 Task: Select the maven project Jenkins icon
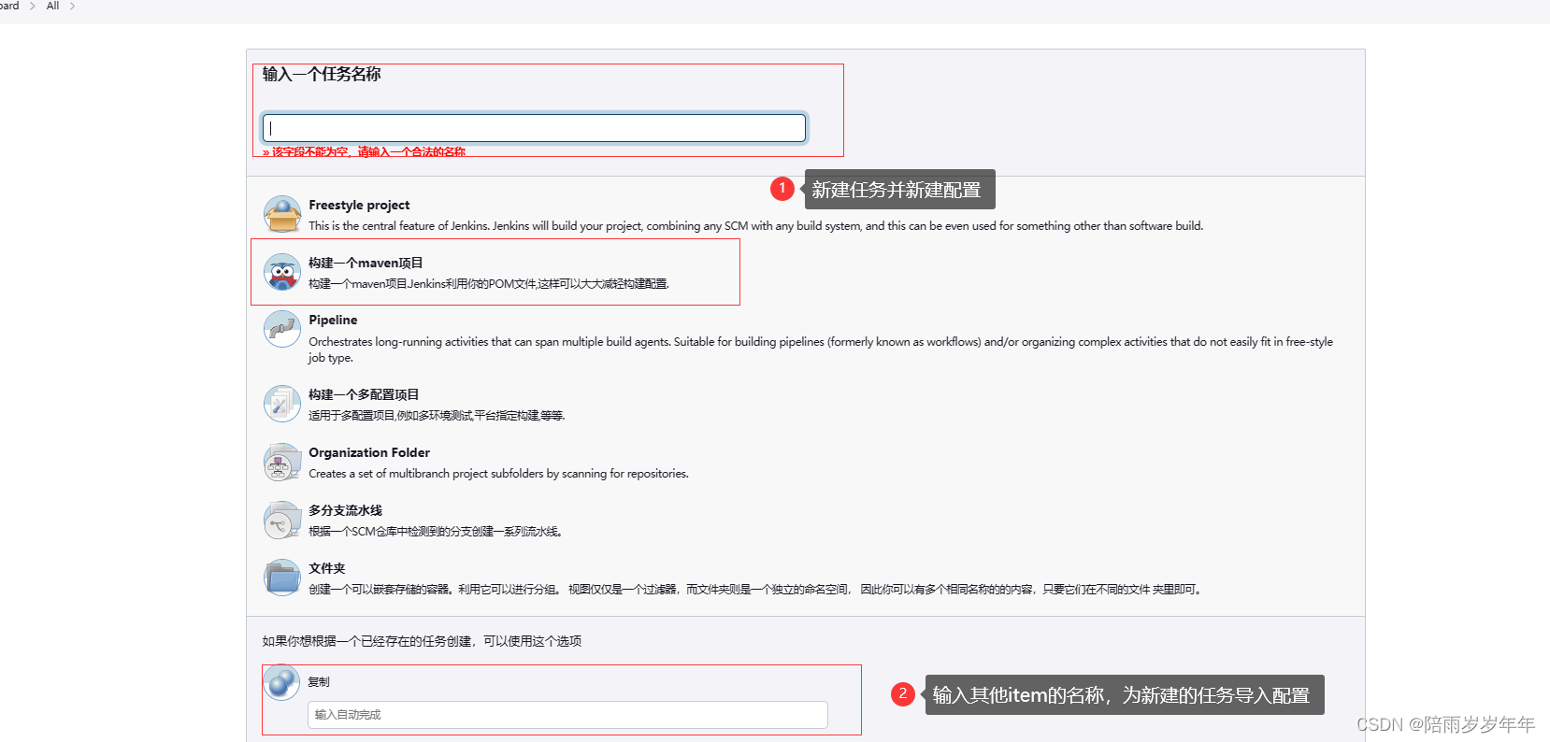(282, 272)
